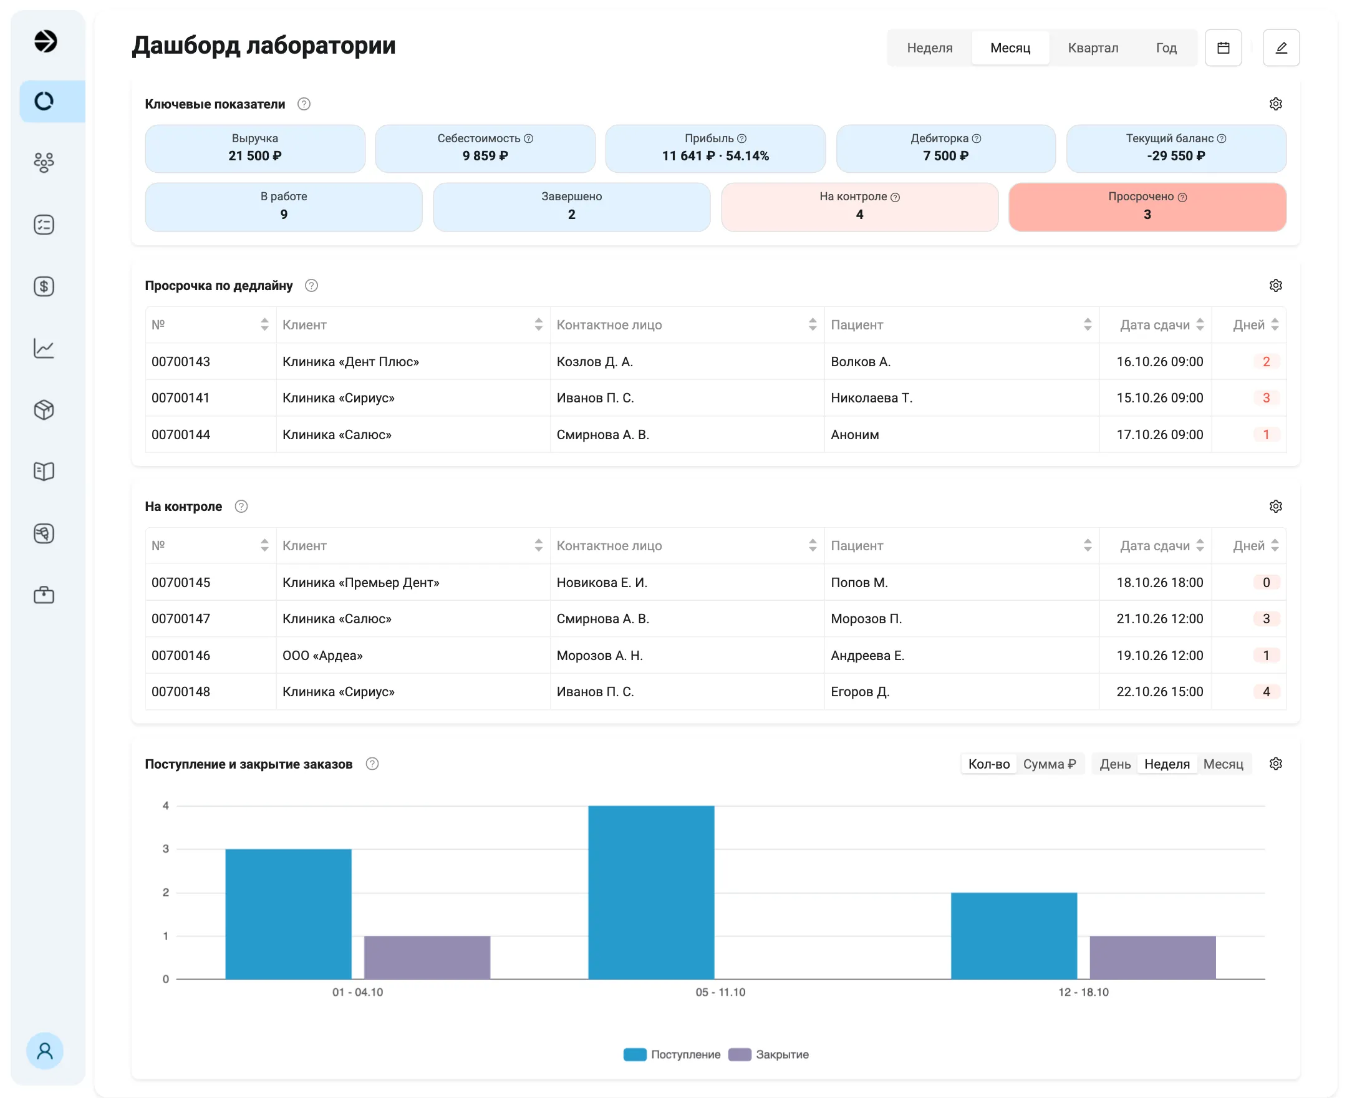Open settings gear for Поступление и закрытие заказов
Viewport: 1347px width, 1098px height.
1275,764
